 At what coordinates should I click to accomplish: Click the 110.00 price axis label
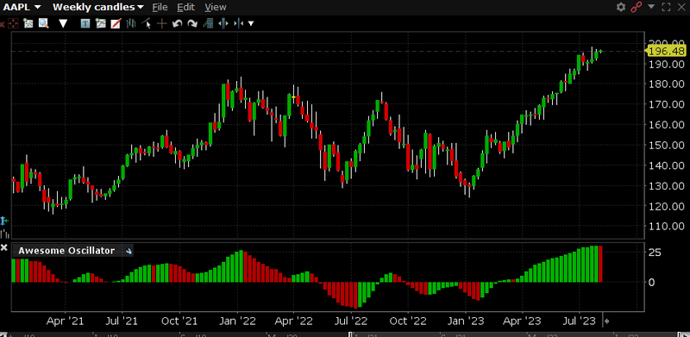[666, 226]
